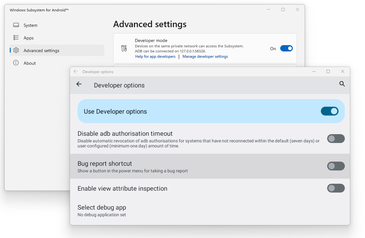The width and height of the screenshot is (365, 238).
Task: Click the ADB address 127.0.0.1:58526 text
Action: click(193, 51)
